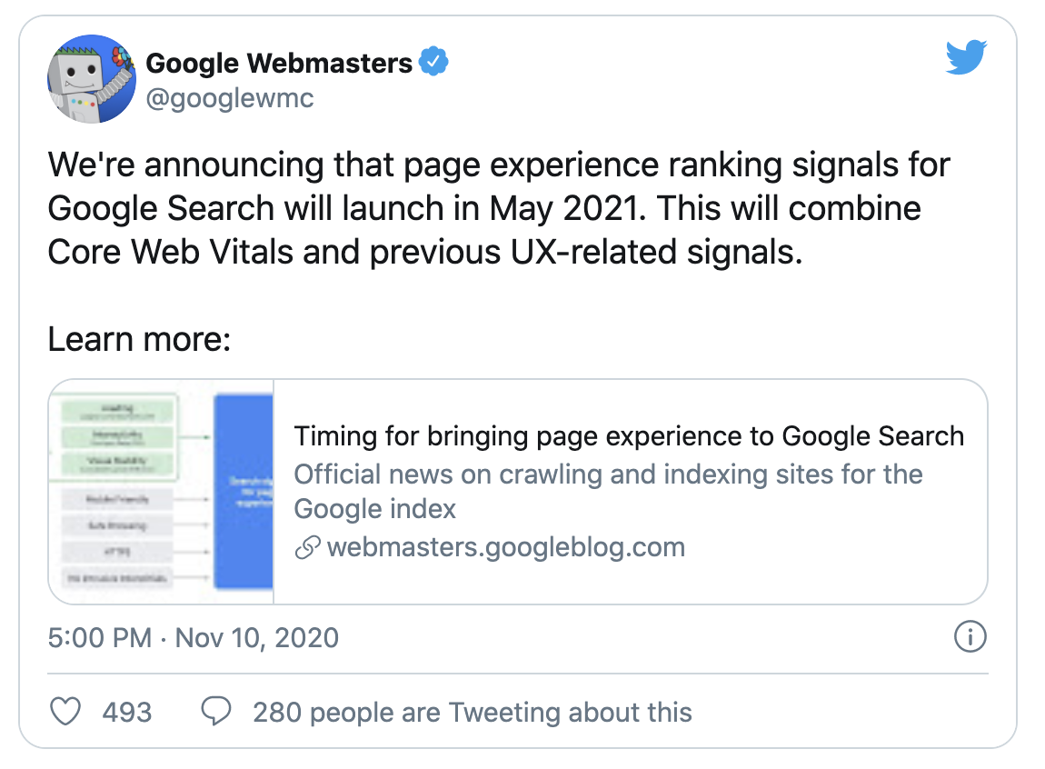Click the chain link icon beside domain
The width and height of the screenshot is (1045, 769).
pyautogui.click(x=308, y=548)
